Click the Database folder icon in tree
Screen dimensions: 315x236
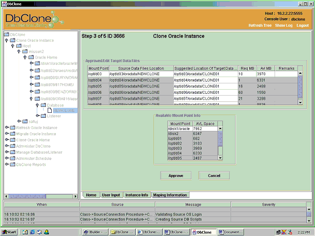click(44, 105)
